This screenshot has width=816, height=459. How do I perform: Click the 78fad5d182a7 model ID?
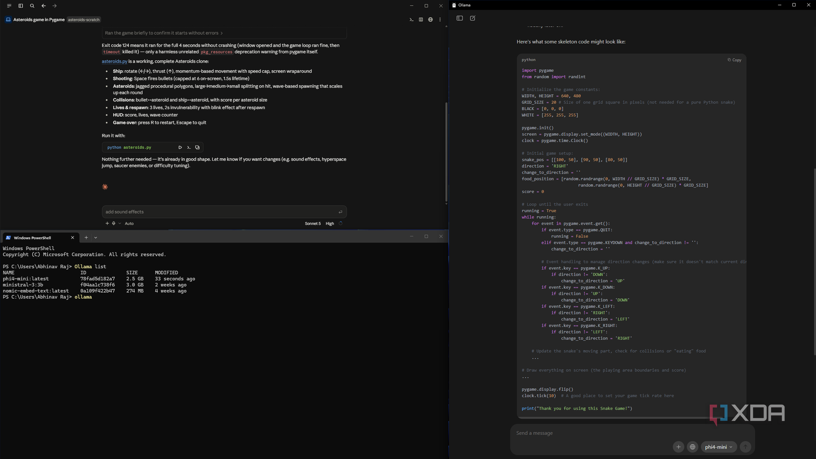tap(97, 279)
